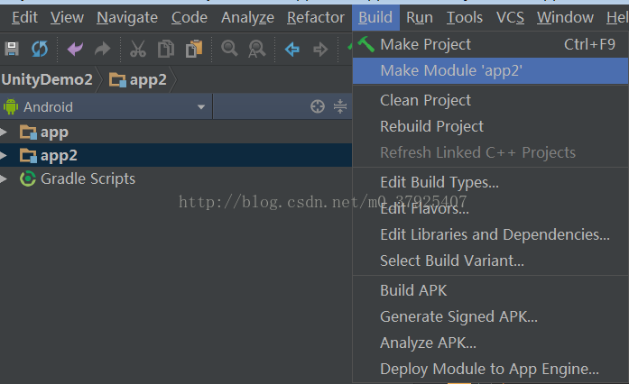
Task: Choose Edit Build Types... entry
Action: point(490,182)
